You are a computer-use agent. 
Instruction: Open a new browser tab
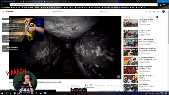[x=66, y=2]
